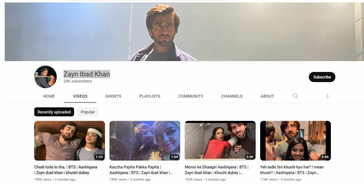Click the 3:00 duration badge
364x184 pixels.
[x=250, y=157]
